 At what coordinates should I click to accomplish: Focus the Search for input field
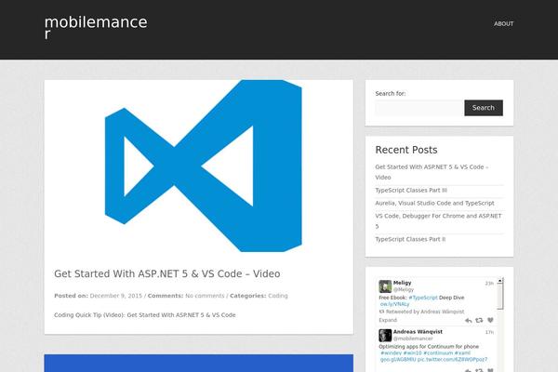click(x=418, y=108)
